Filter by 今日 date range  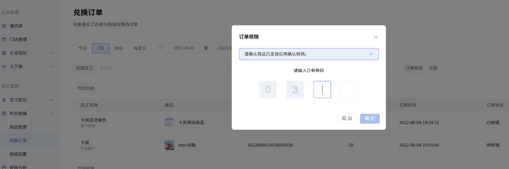click(x=83, y=48)
